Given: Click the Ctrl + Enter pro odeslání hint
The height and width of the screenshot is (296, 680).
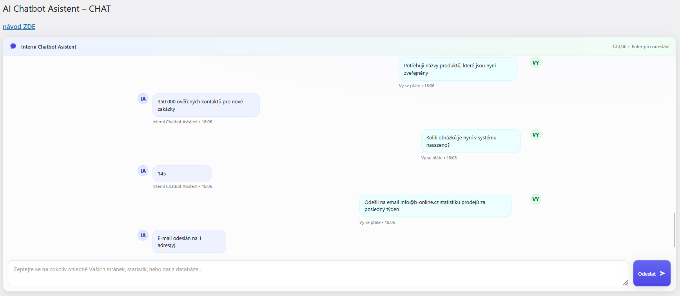Looking at the screenshot, I should point(641,47).
